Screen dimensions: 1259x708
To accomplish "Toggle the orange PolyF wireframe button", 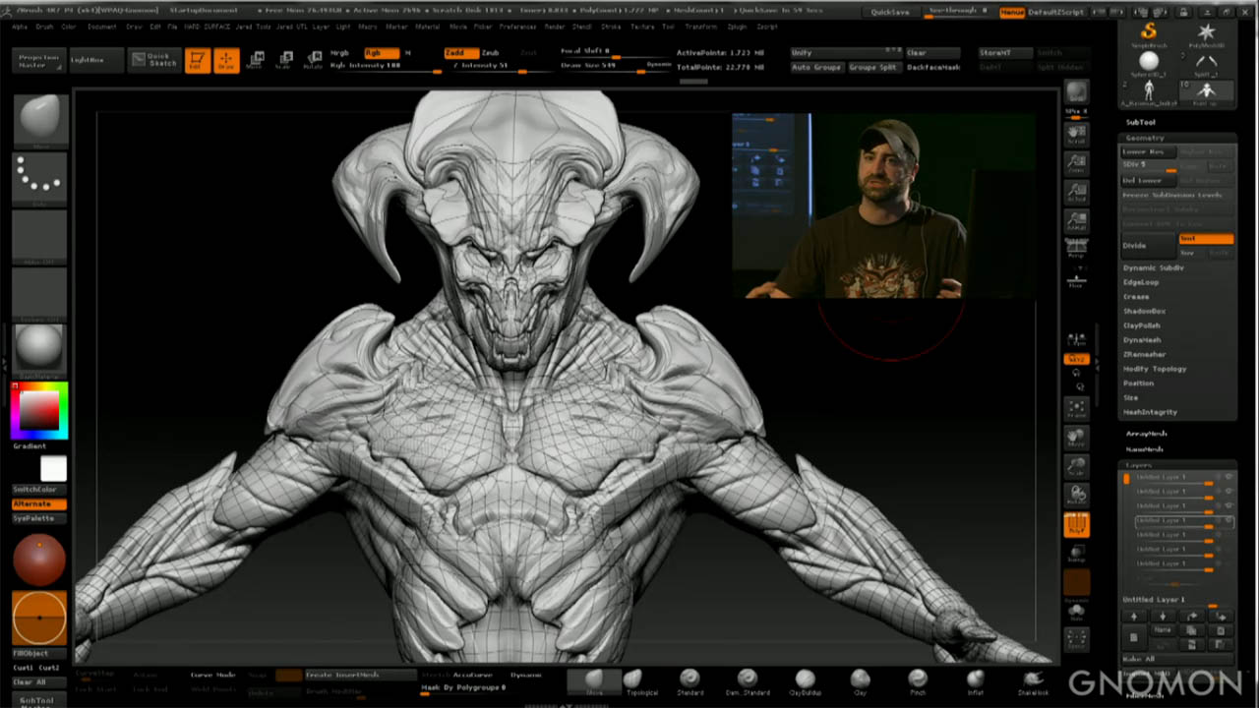I will (x=1077, y=525).
